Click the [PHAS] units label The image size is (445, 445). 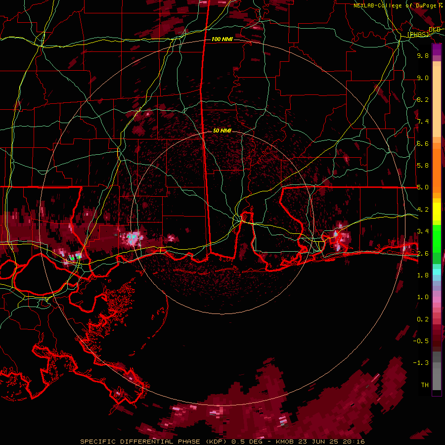coord(418,35)
